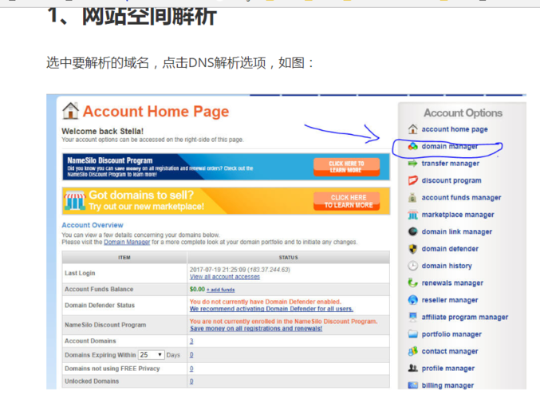Click the Domains not using FREE Privacy count link
540x399 pixels.
191,369
